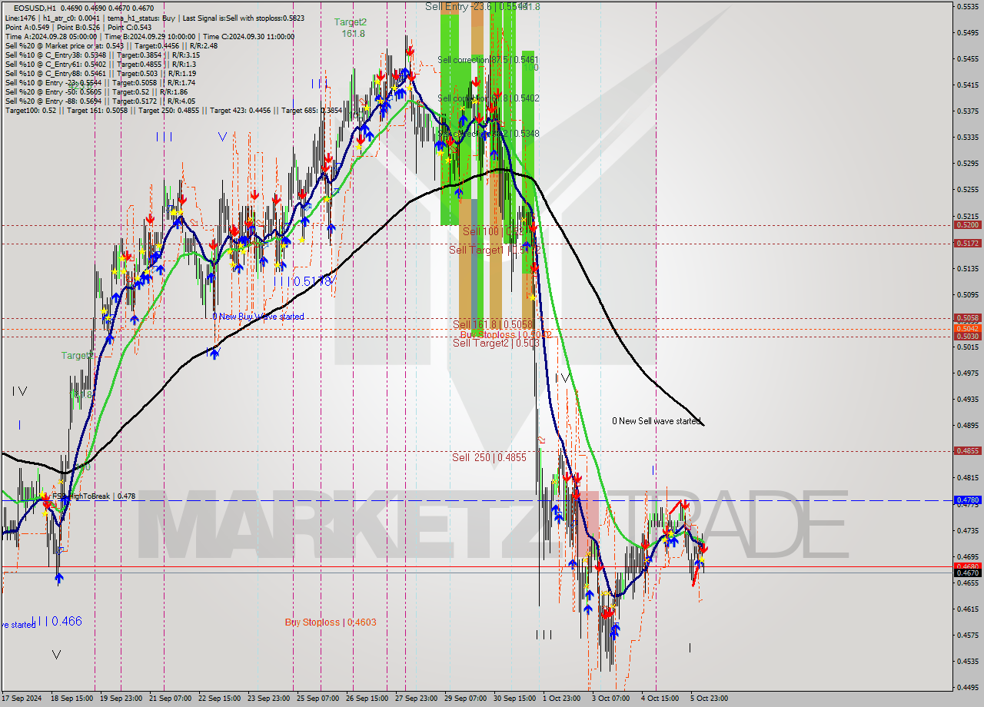Click the red 0.5172 price tag
This screenshot has height=707, width=984.
coord(967,244)
